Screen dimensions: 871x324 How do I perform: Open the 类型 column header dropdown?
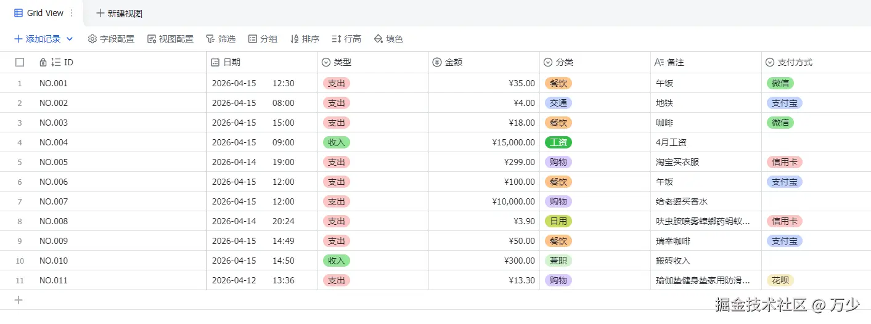(326, 62)
